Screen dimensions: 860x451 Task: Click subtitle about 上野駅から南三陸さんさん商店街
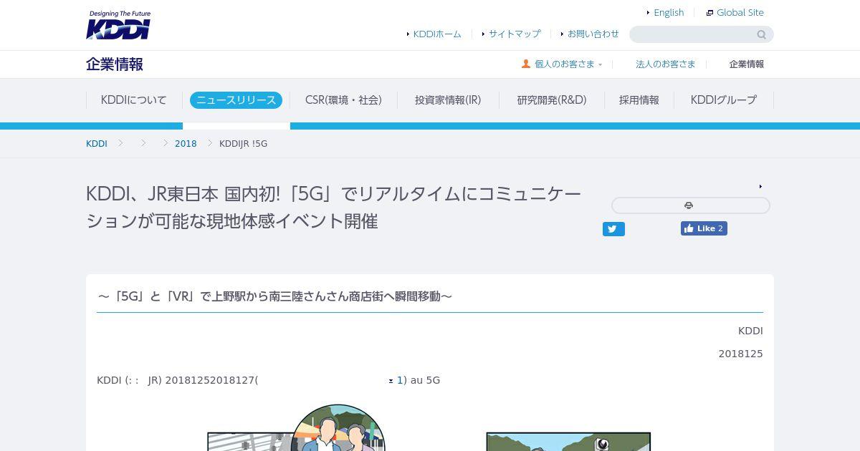click(x=274, y=296)
